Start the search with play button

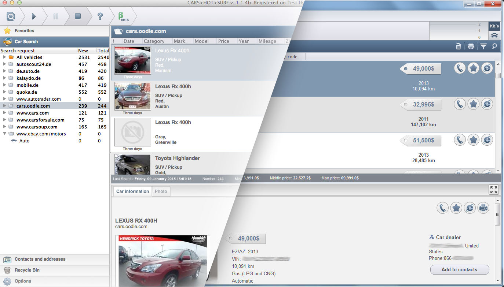tap(33, 16)
